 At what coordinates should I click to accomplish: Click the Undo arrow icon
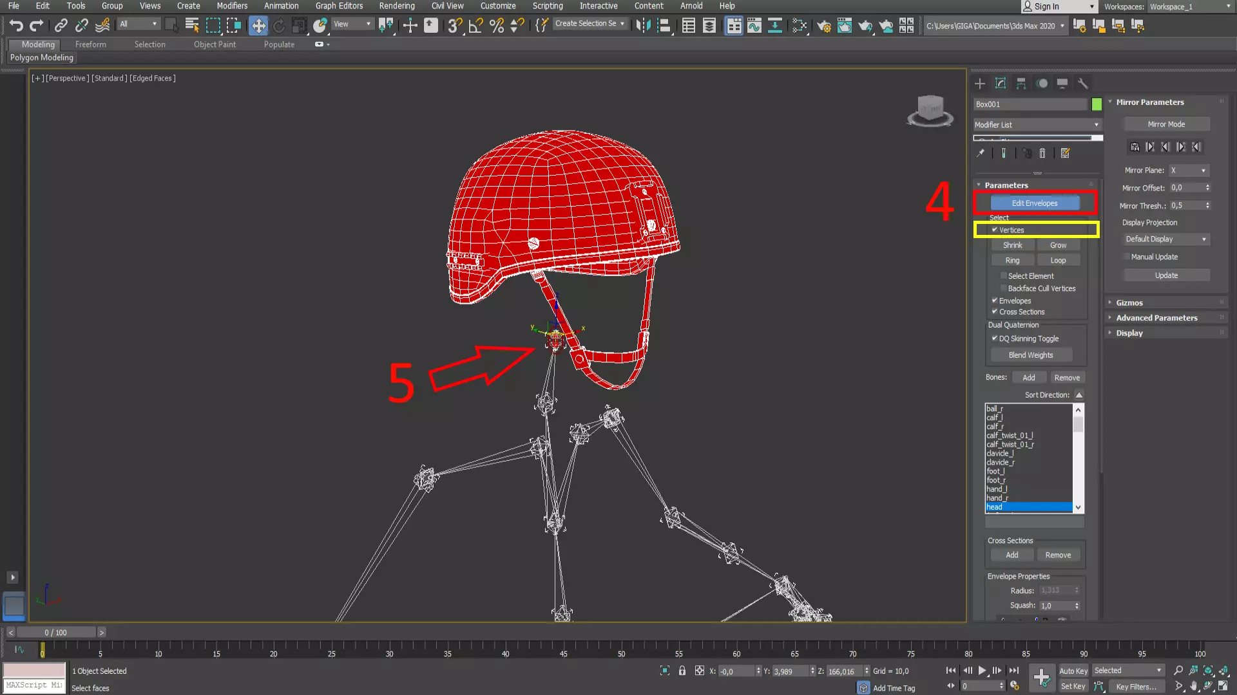(16, 26)
